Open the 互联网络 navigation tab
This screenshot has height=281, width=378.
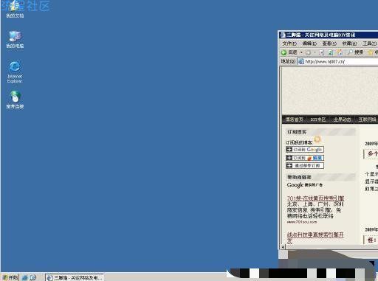[x=367, y=119]
